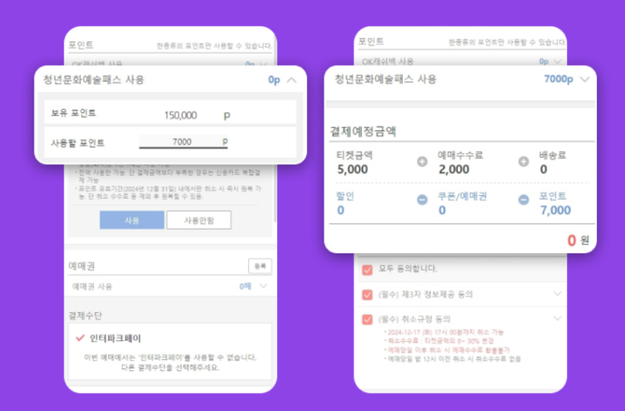The height and width of the screenshot is (411, 625).
Task: Toggle the 제3자 정보제공 동의 checkbox
Action: coord(367,295)
